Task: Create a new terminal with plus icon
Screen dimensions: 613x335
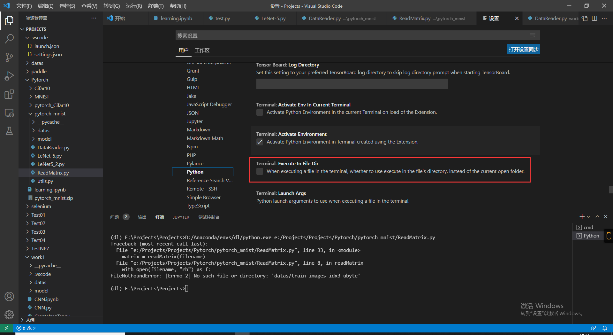Action: coord(582,217)
